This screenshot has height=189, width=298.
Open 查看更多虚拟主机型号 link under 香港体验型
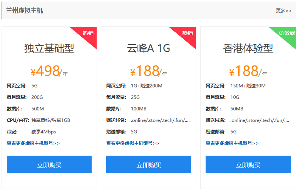click(x=232, y=143)
